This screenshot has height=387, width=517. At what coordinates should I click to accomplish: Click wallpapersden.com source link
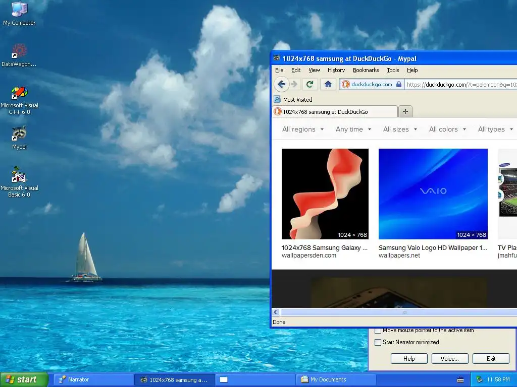point(309,255)
